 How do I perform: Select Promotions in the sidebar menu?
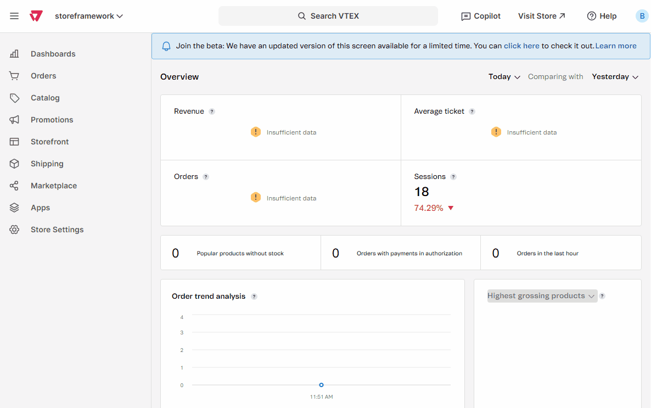tap(52, 120)
